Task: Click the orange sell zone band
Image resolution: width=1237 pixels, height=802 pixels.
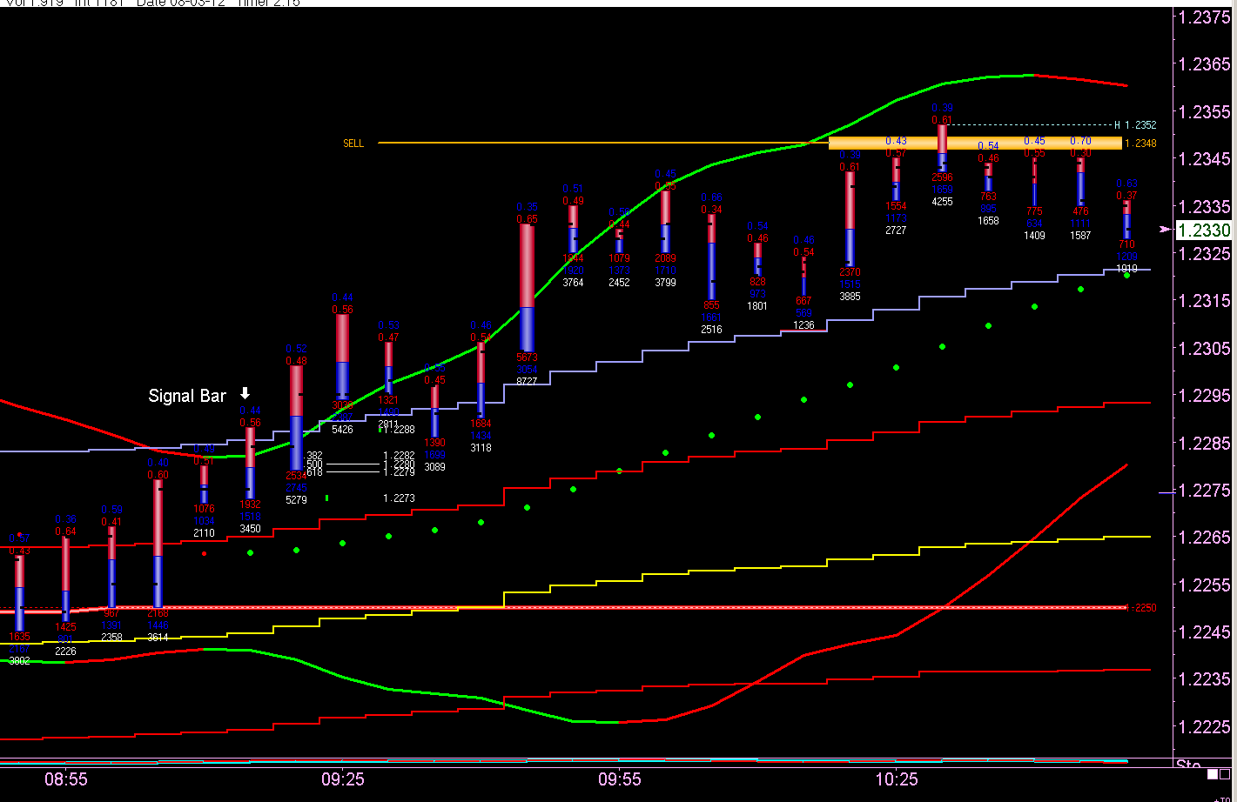Action: click(x=975, y=144)
